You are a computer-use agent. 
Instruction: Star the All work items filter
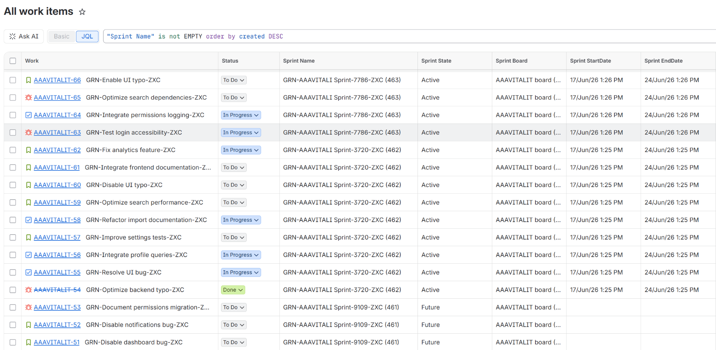pyautogui.click(x=82, y=12)
